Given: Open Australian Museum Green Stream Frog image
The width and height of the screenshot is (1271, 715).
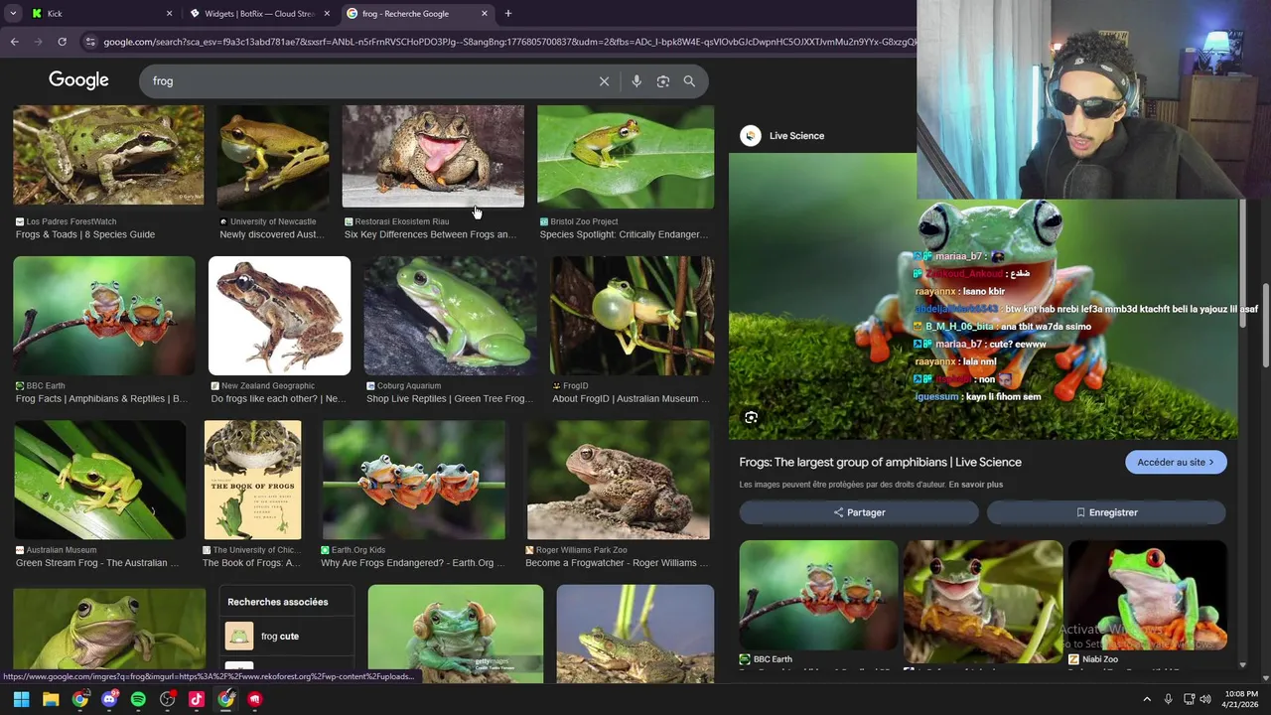Looking at the screenshot, I should coord(99,480).
